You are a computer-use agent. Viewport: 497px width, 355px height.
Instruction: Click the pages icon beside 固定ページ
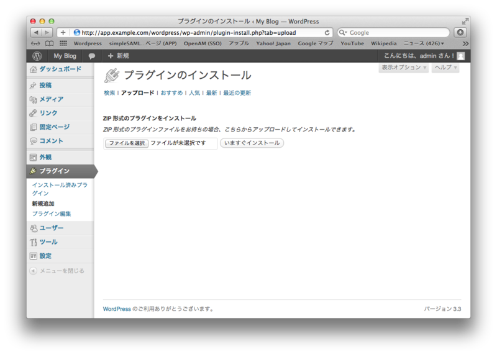[x=33, y=127]
